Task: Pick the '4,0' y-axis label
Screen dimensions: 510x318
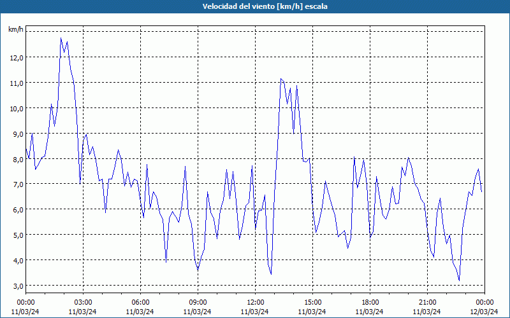Action: (x=18, y=261)
